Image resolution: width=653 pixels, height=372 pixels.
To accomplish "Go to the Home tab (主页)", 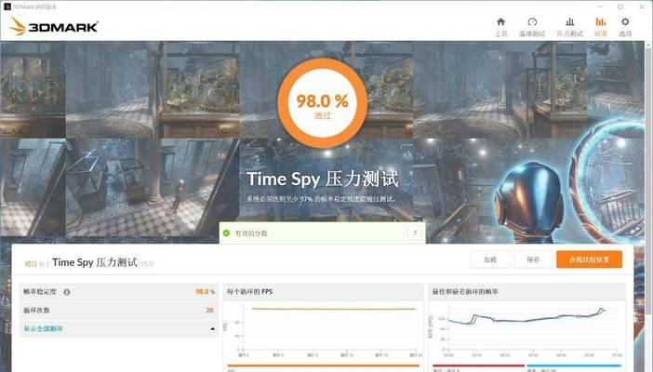I will click(x=501, y=27).
